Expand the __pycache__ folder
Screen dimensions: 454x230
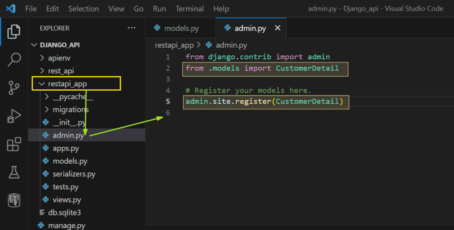(47, 96)
